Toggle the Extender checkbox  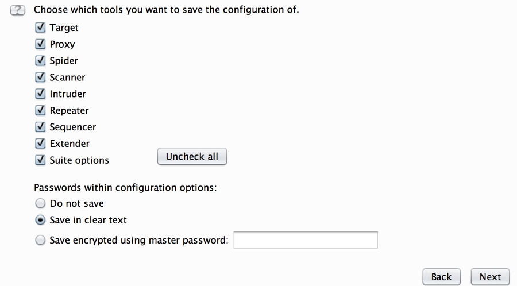tap(40, 144)
